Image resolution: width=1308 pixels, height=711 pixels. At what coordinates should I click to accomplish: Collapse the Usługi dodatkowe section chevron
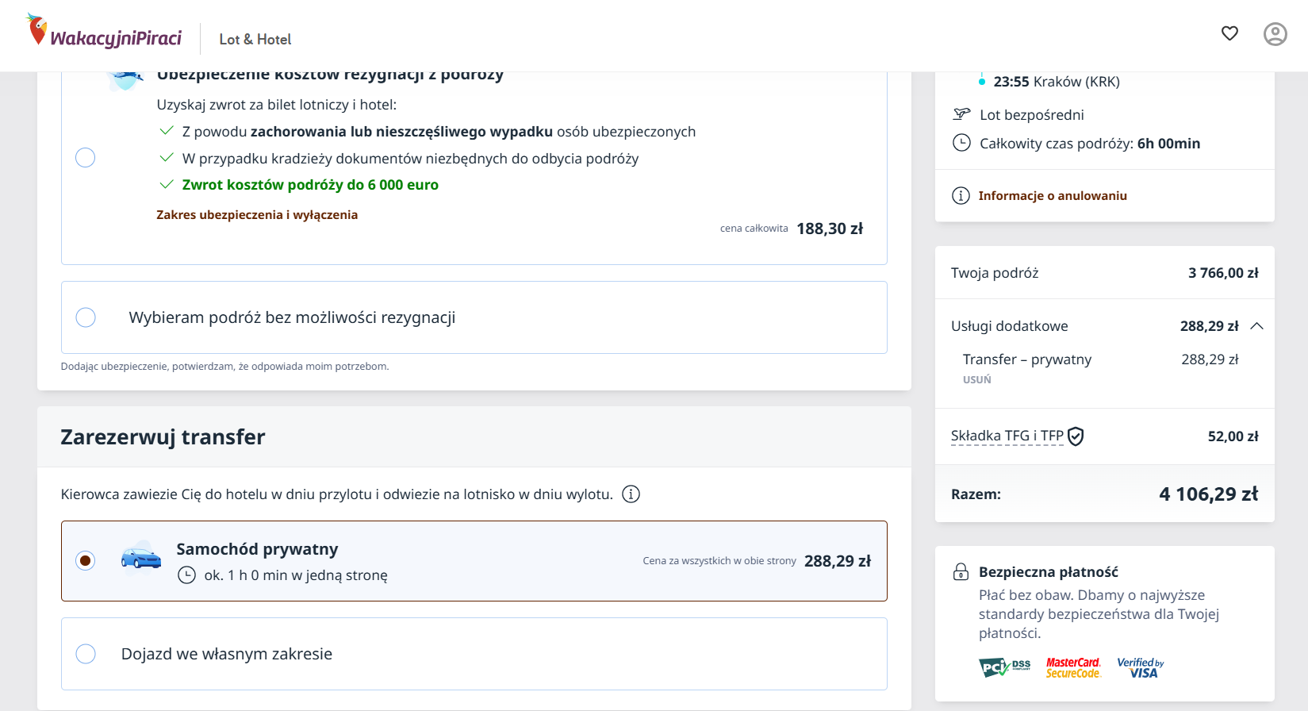tap(1256, 326)
